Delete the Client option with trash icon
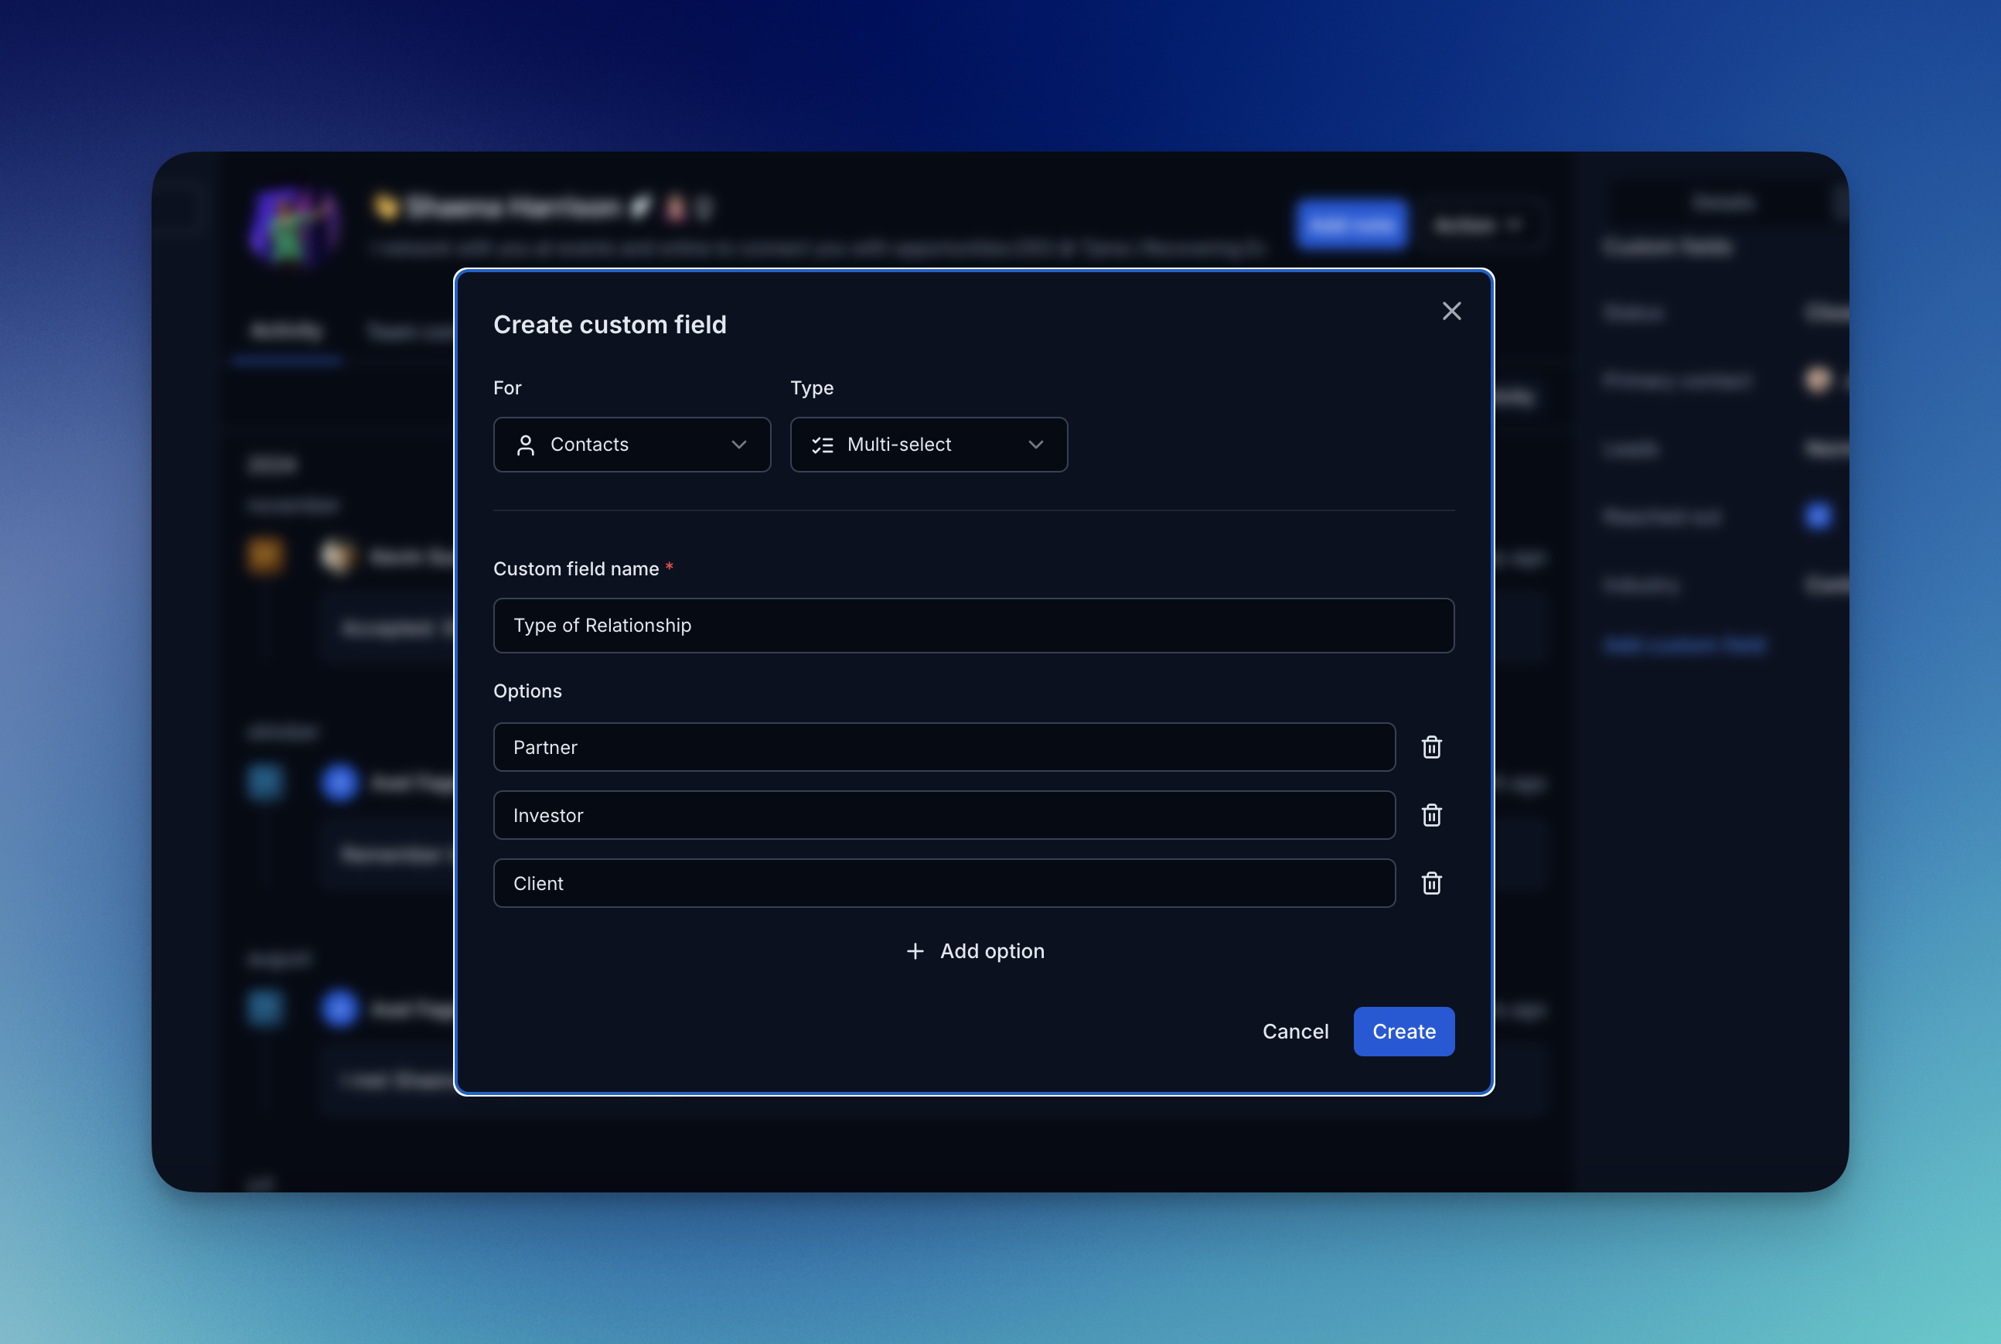 point(1431,883)
